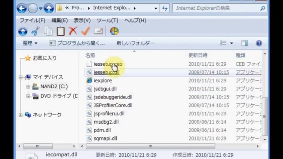Click the blue Up toolbar icon
283x159 pixels.
[23, 31]
